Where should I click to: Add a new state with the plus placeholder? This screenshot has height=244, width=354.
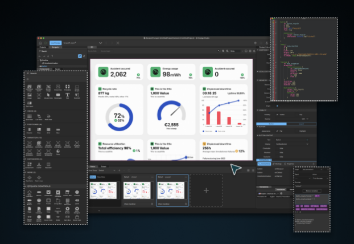click(205, 189)
